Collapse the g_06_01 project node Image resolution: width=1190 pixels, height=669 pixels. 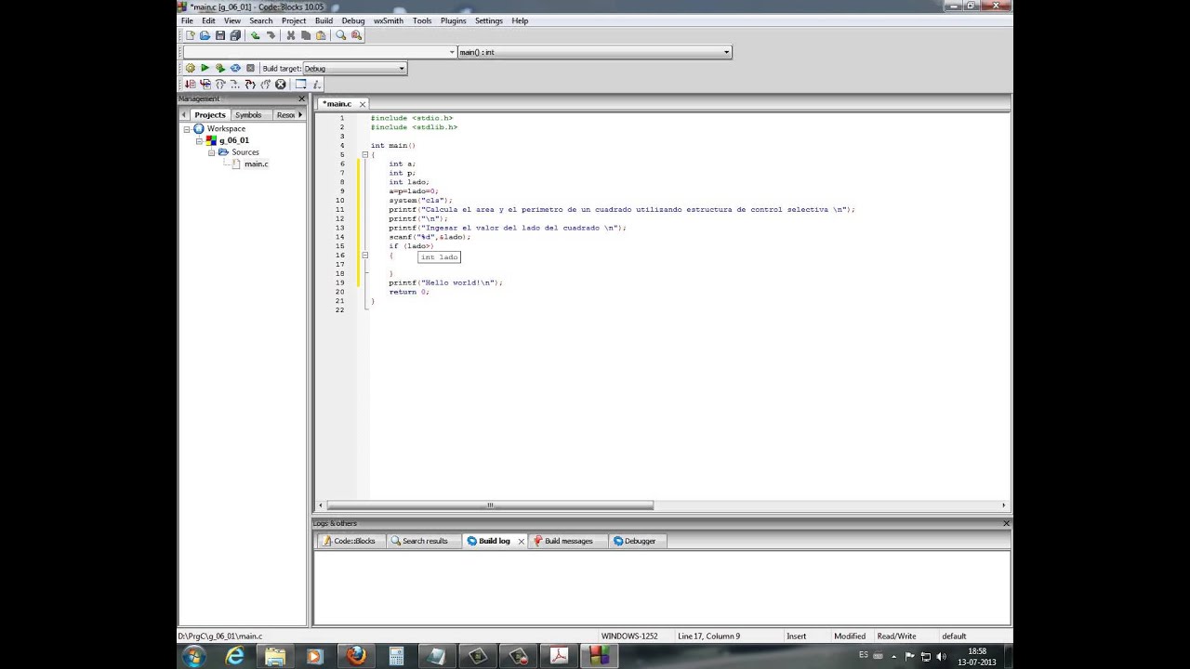pyautogui.click(x=199, y=140)
